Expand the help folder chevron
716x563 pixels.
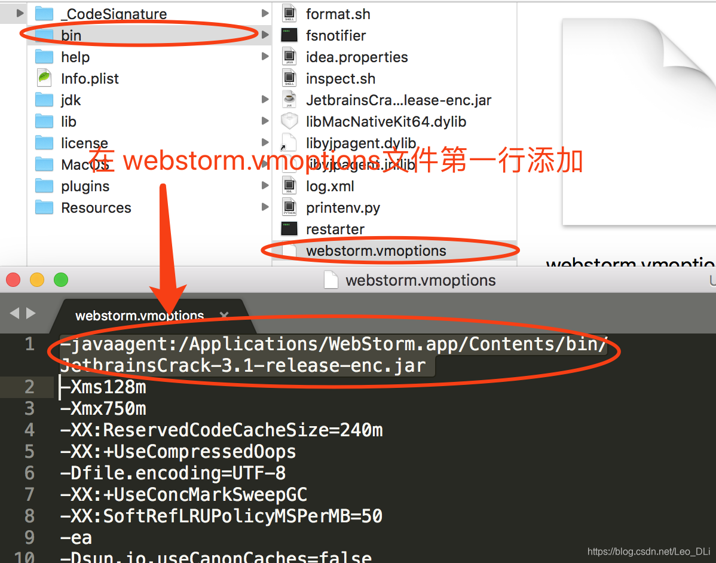point(265,56)
